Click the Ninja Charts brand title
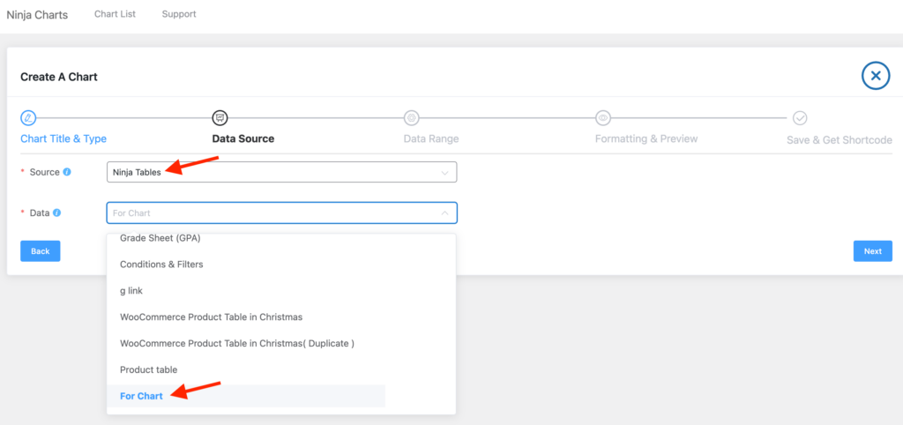Image resolution: width=903 pixels, height=425 pixels. 37,15
